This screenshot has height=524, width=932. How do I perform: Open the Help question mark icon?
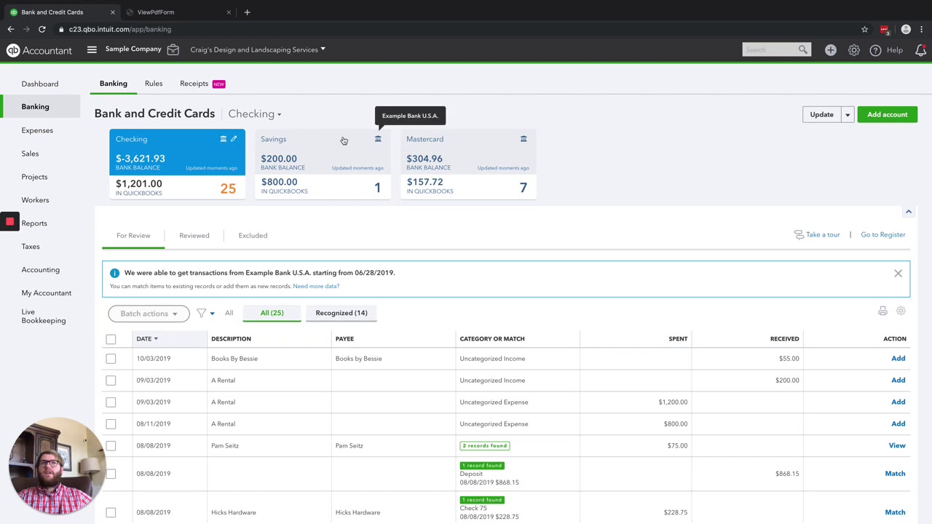point(875,49)
